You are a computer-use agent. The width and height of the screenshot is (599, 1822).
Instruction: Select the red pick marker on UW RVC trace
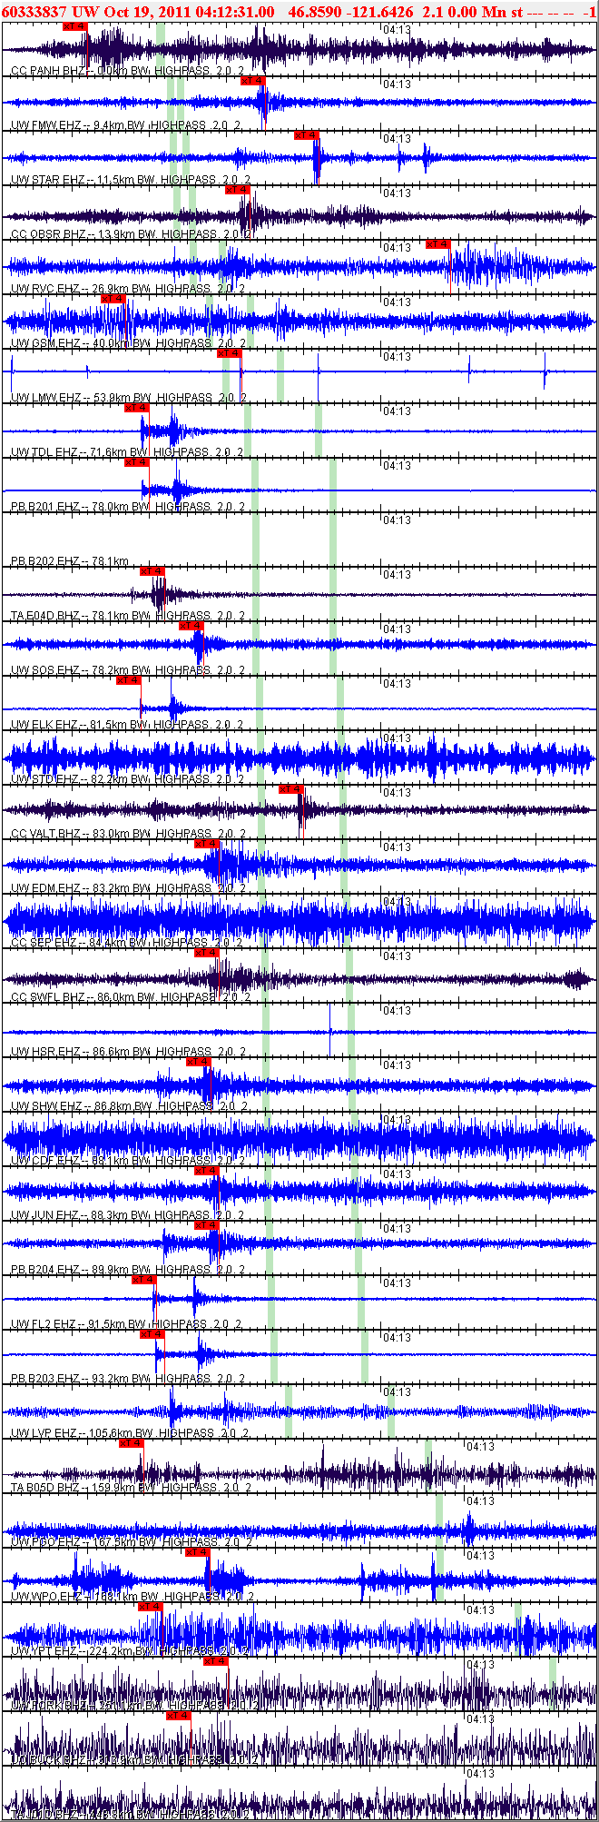tap(438, 244)
